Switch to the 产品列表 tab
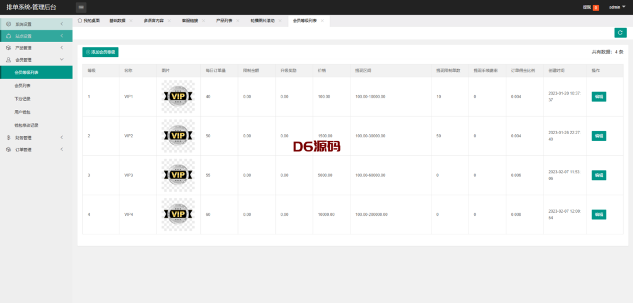This screenshot has height=303, width=633. click(224, 20)
